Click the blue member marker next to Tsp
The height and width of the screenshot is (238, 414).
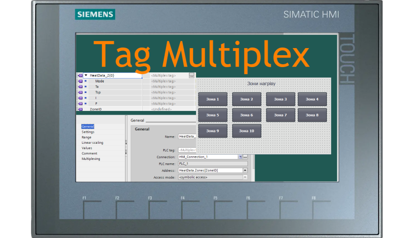[86, 92]
